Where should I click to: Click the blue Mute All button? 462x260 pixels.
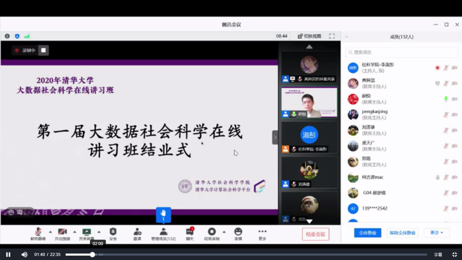[x=367, y=233]
